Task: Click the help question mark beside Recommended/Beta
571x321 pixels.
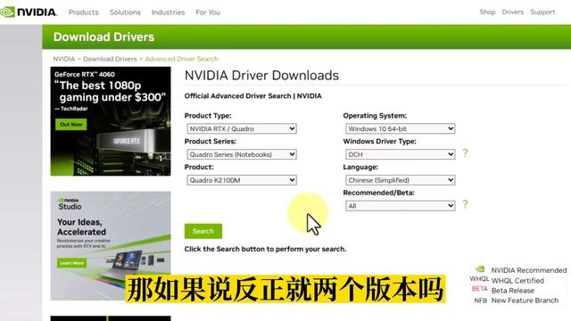Action: point(465,204)
